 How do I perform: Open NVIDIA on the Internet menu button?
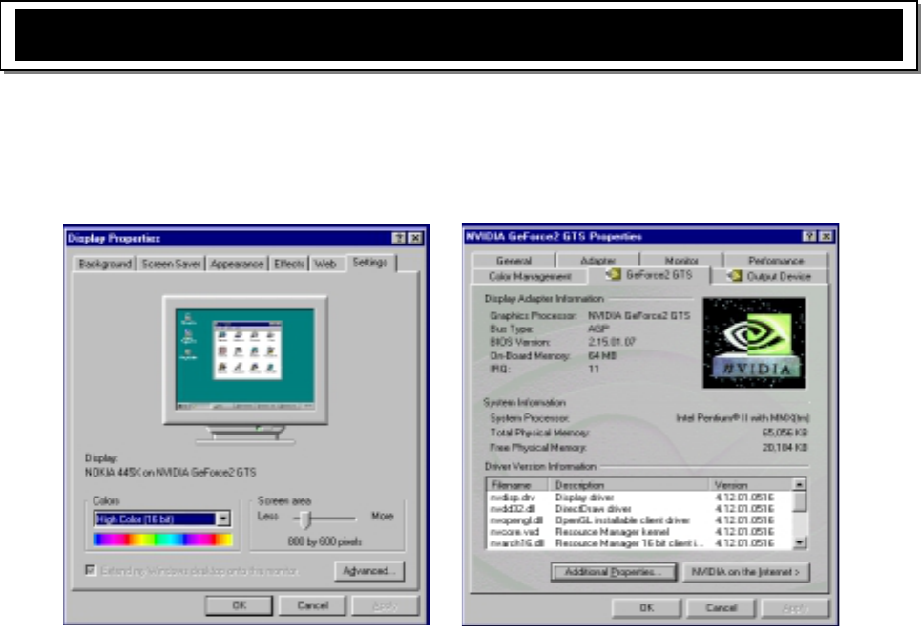(x=746, y=572)
